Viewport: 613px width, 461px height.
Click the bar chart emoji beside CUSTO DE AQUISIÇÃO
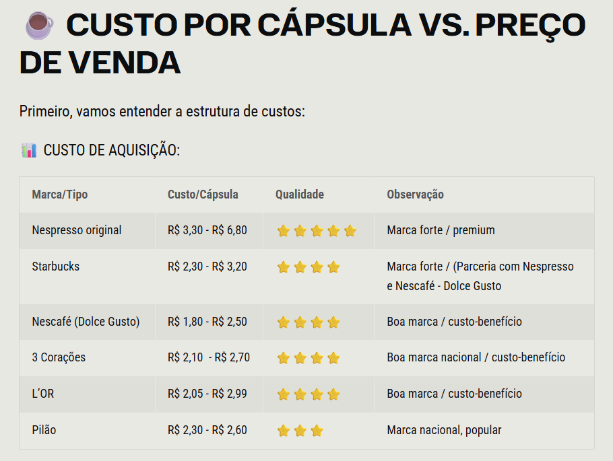click(x=28, y=149)
